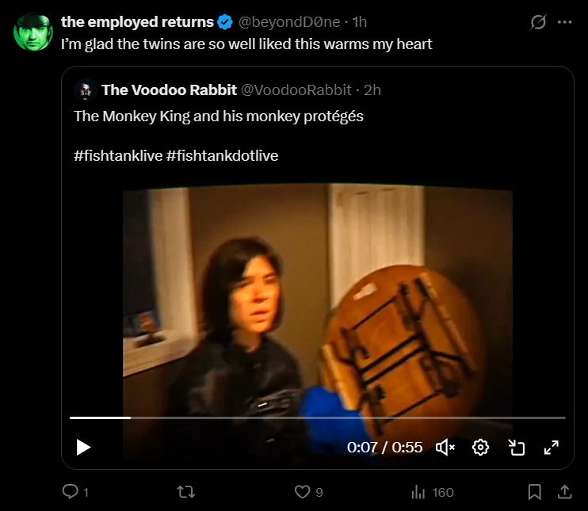Viewport: 588px width, 511px height.
Task: Open #fishtankdotlive hashtag link
Action: [x=222, y=155]
